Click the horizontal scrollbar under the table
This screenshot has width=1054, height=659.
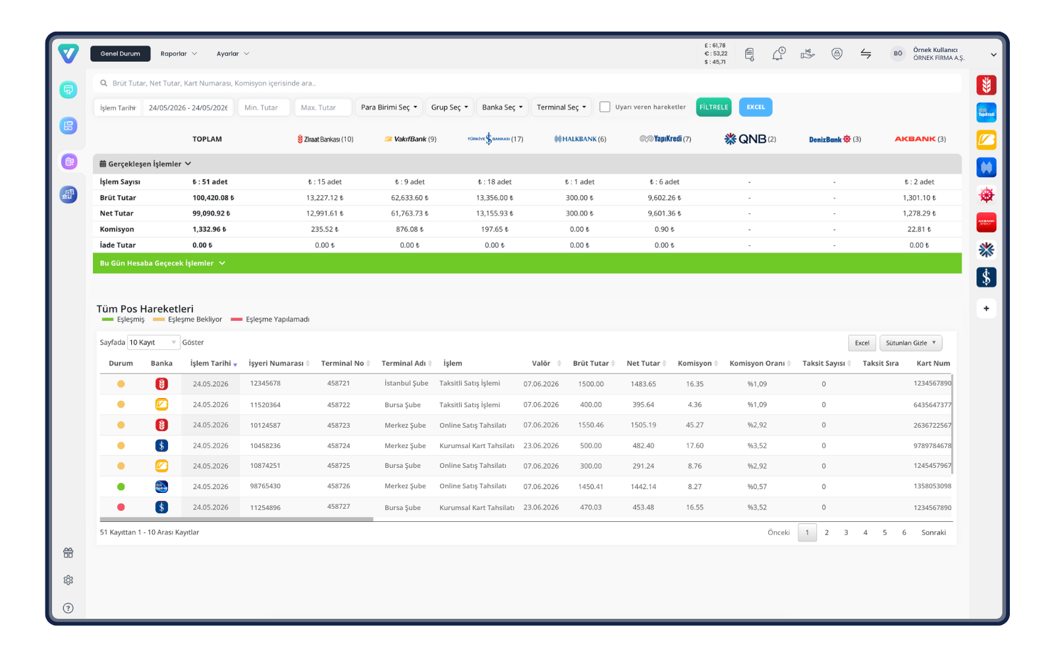point(236,519)
